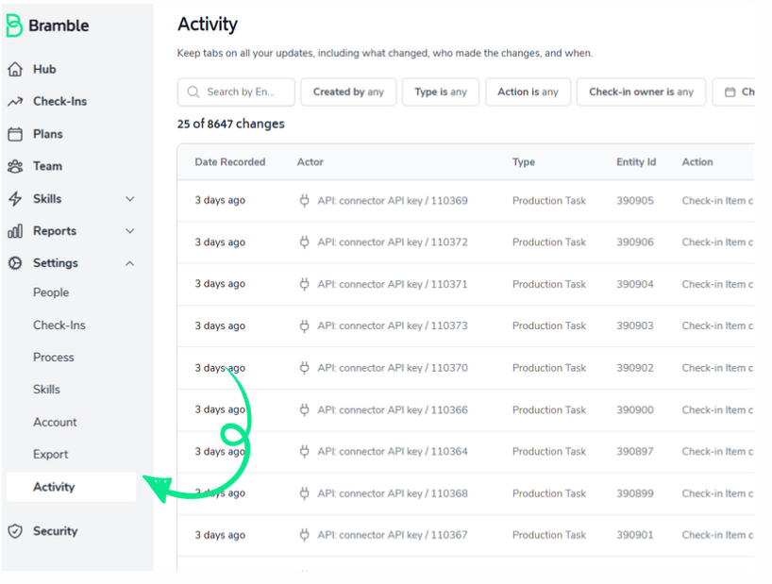The width and height of the screenshot is (772, 584).
Task: Click the Team people icon
Action: 15,166
